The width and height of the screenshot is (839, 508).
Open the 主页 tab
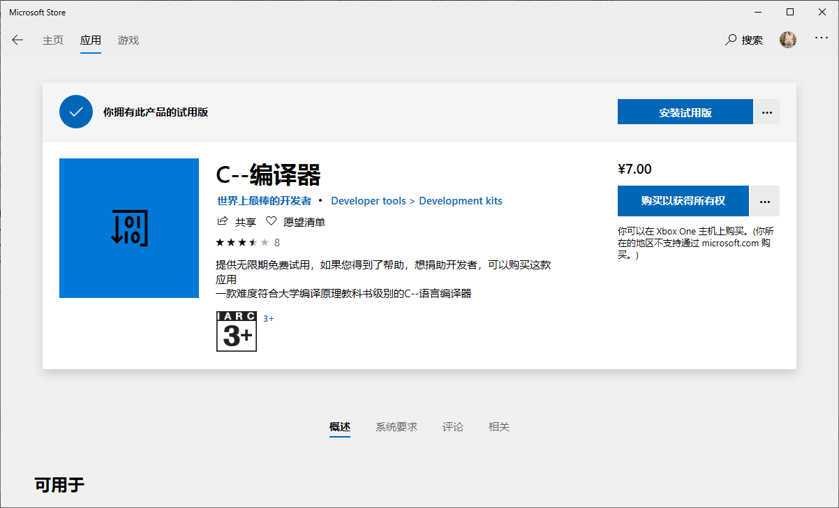(53, 40)
